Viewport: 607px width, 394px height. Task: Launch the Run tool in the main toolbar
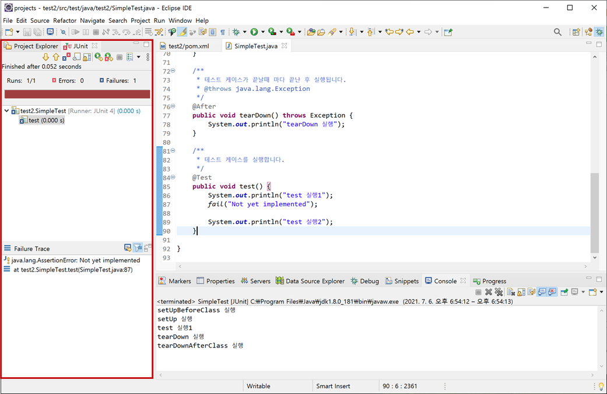click(255, 31)
